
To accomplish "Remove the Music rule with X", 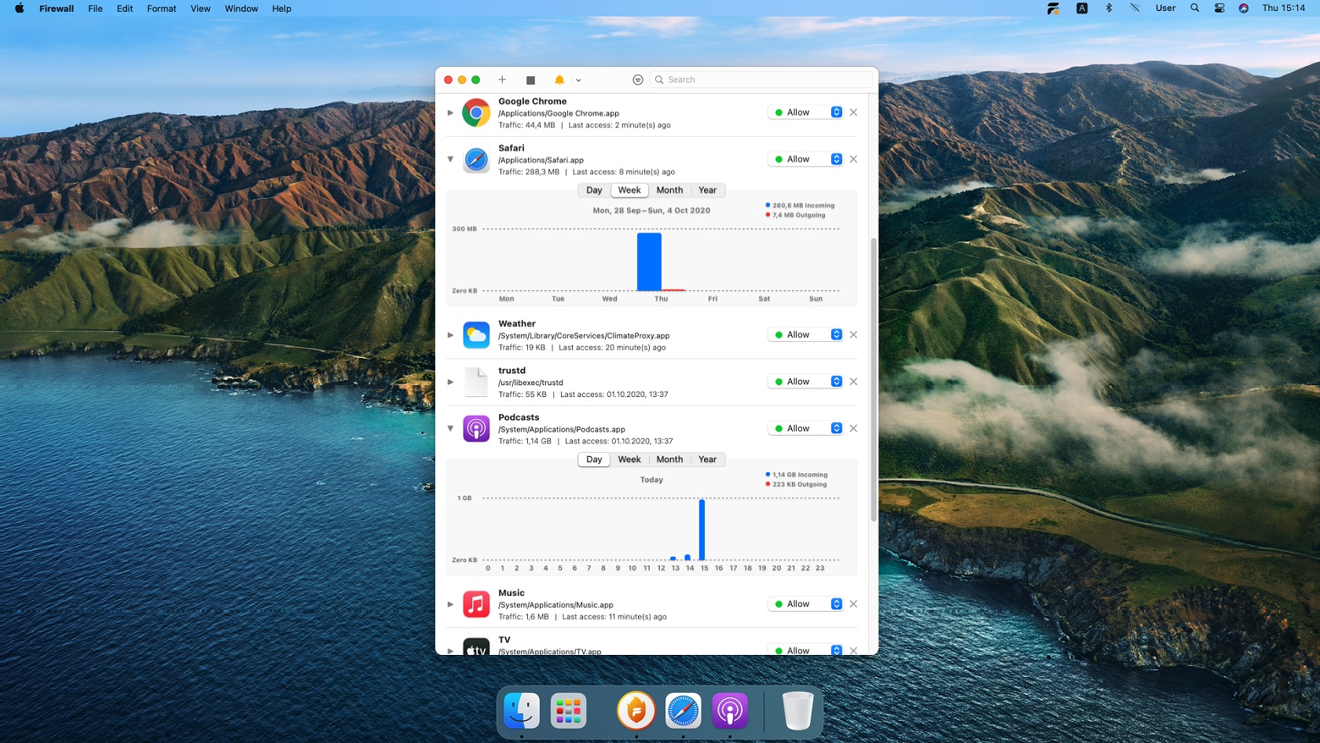I will [853, 604].
